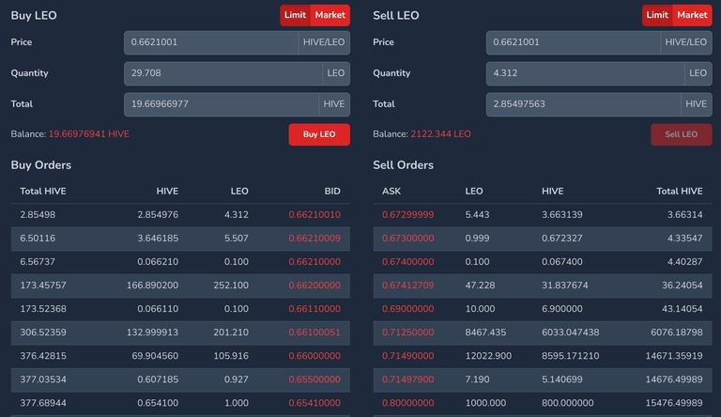Click the Sell Orders heading
721x417 pixels.
[x=404, y=164]
